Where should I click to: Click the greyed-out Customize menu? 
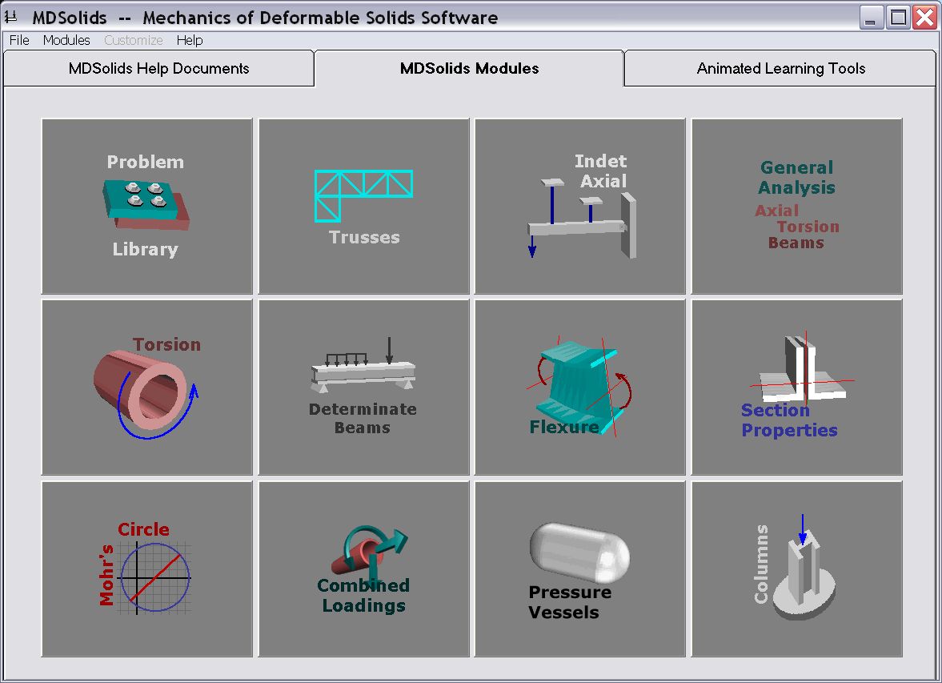tap(134, 40)
